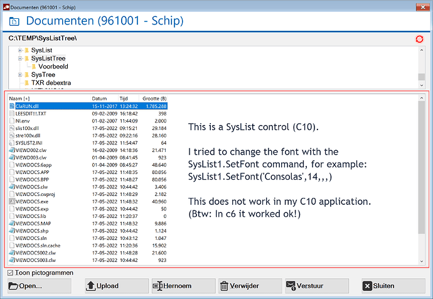433x299 pixels.
Task: Sort by the Tijd column header
Action: tap(129, 99)
